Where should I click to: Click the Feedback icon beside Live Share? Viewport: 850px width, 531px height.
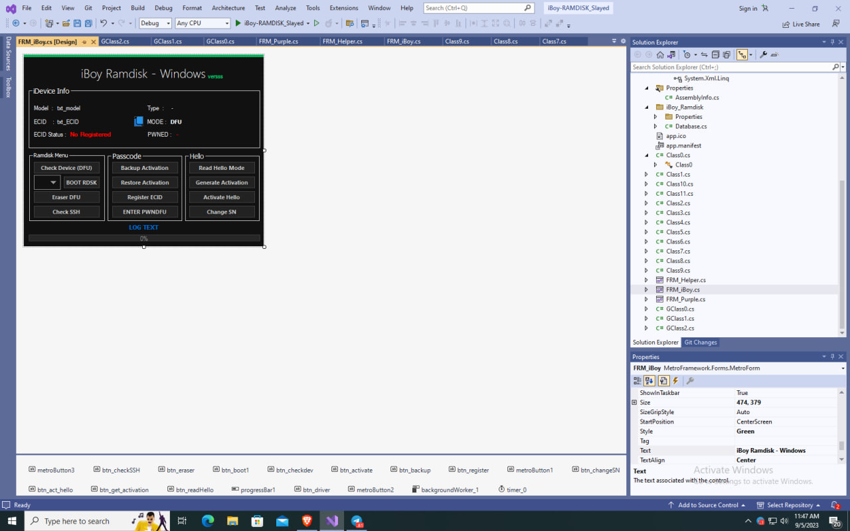point(835,24)
